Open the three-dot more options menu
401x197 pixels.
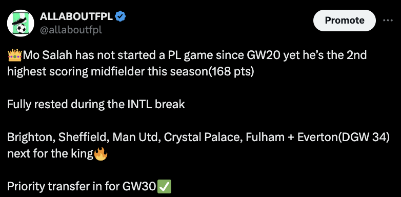[388, 21]
